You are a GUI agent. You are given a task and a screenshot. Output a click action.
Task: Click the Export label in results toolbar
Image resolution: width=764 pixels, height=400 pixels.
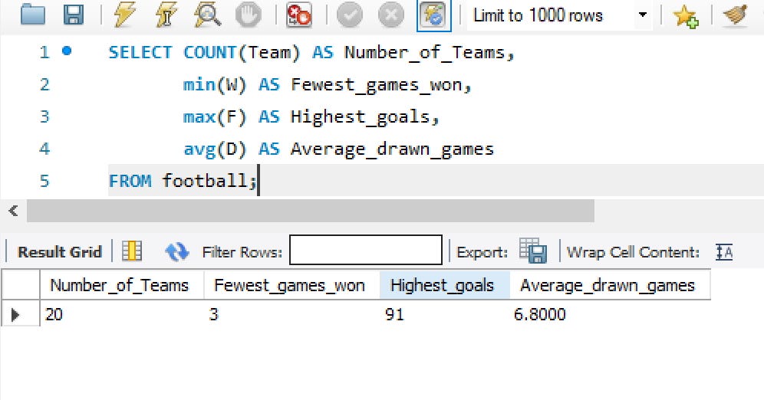[x=482, y=252]
